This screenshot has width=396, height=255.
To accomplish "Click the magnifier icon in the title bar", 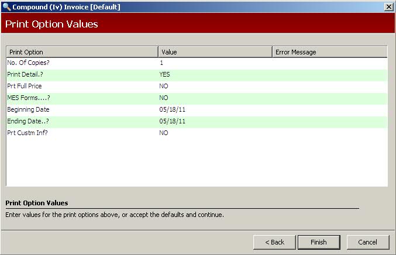I will (x=6, y=6).
